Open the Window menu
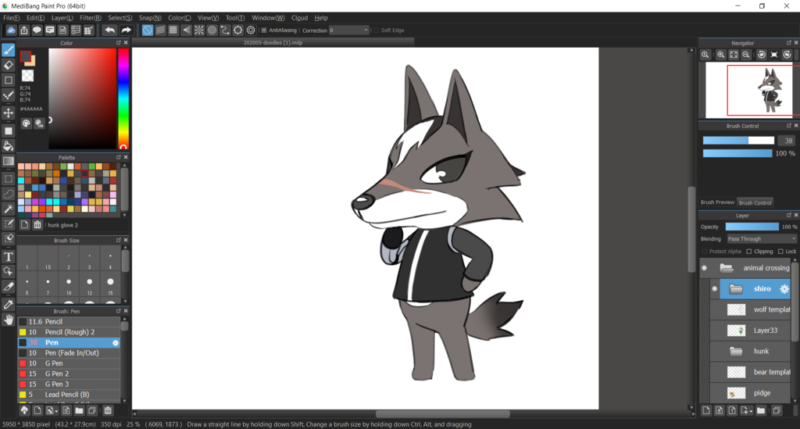This screenshot has width=800, height=429. (x=268, y=18)
